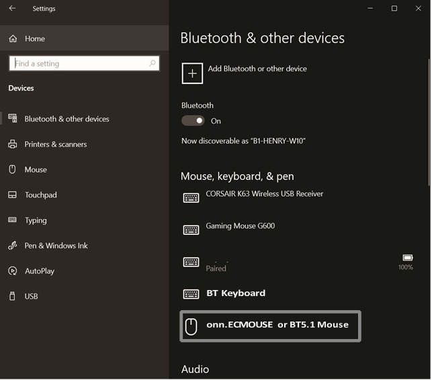Screen dimensions: 432x380
Task: Go to Mouse settings page
Action: click(36, 170)
